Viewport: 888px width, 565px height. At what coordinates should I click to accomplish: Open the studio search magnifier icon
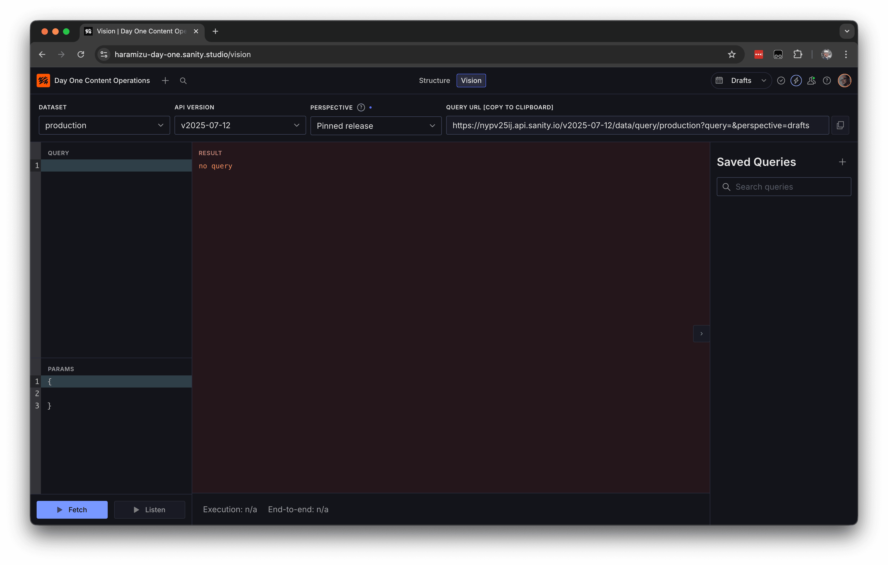click(x=183, y=81)
